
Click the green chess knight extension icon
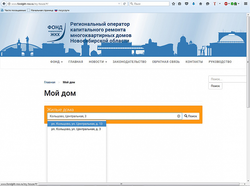pyautogui.click(x=235, y=4)
